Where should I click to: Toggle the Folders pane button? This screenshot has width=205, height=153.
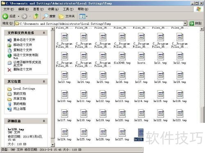(67, 16)
